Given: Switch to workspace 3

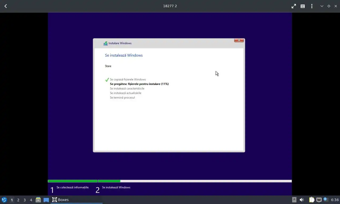Looking at the screenshot, I should pyautogui.click(x=24, y=200).
